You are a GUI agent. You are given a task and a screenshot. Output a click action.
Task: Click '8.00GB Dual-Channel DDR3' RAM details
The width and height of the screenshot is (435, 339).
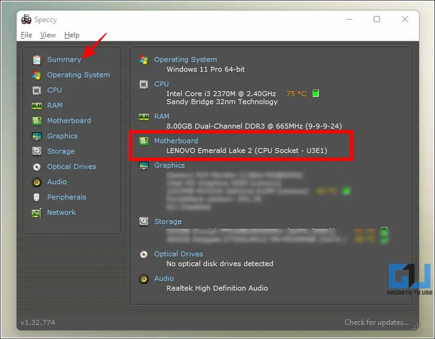tap(254, 126)
